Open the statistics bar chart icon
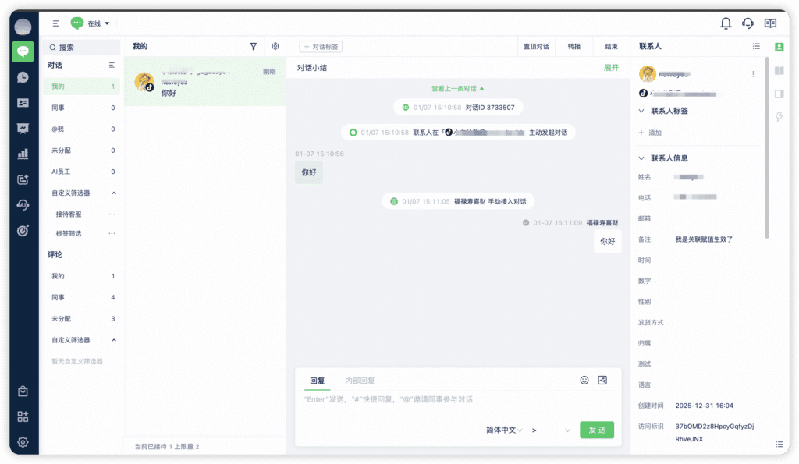This screenshot has height=464, width=799. pos(23,154)
